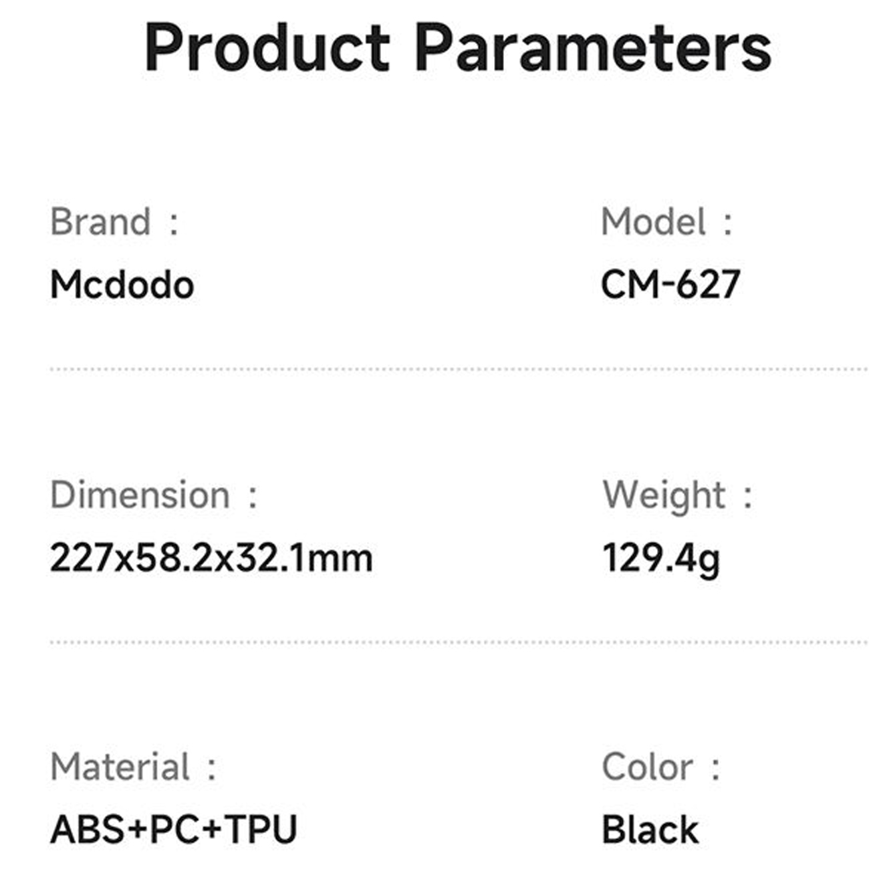
Task: Select the 129.4g weight value
Action: pyautogui.click(x=660, y=559)
